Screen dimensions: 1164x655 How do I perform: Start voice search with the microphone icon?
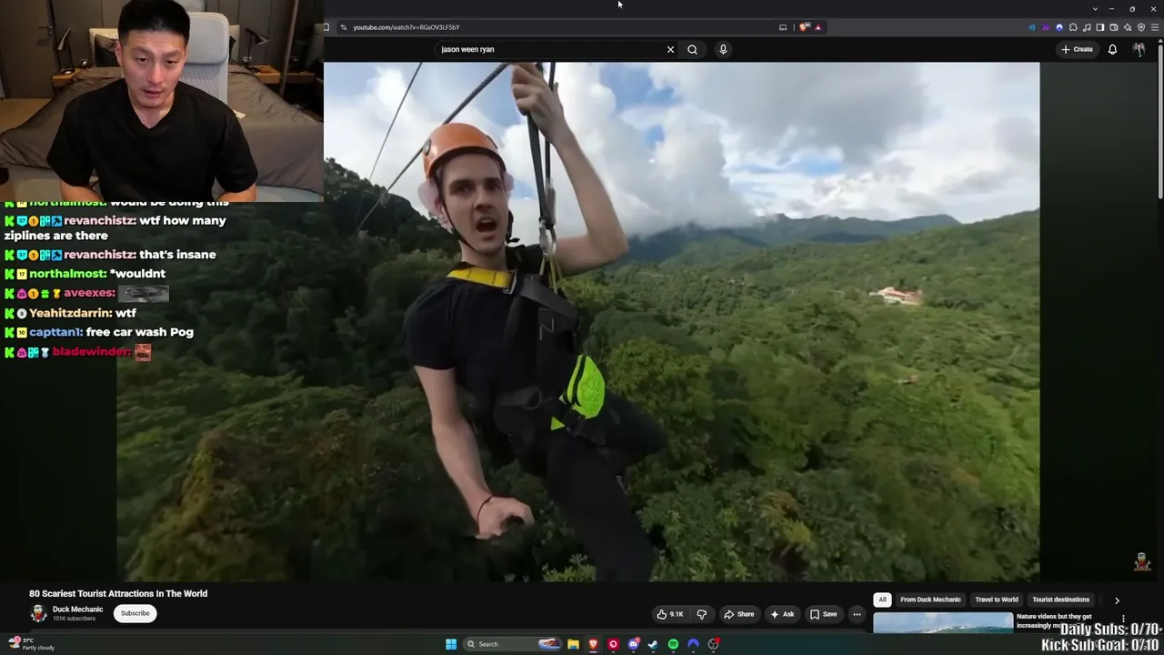pyautogui.click(x=723, y=49)
